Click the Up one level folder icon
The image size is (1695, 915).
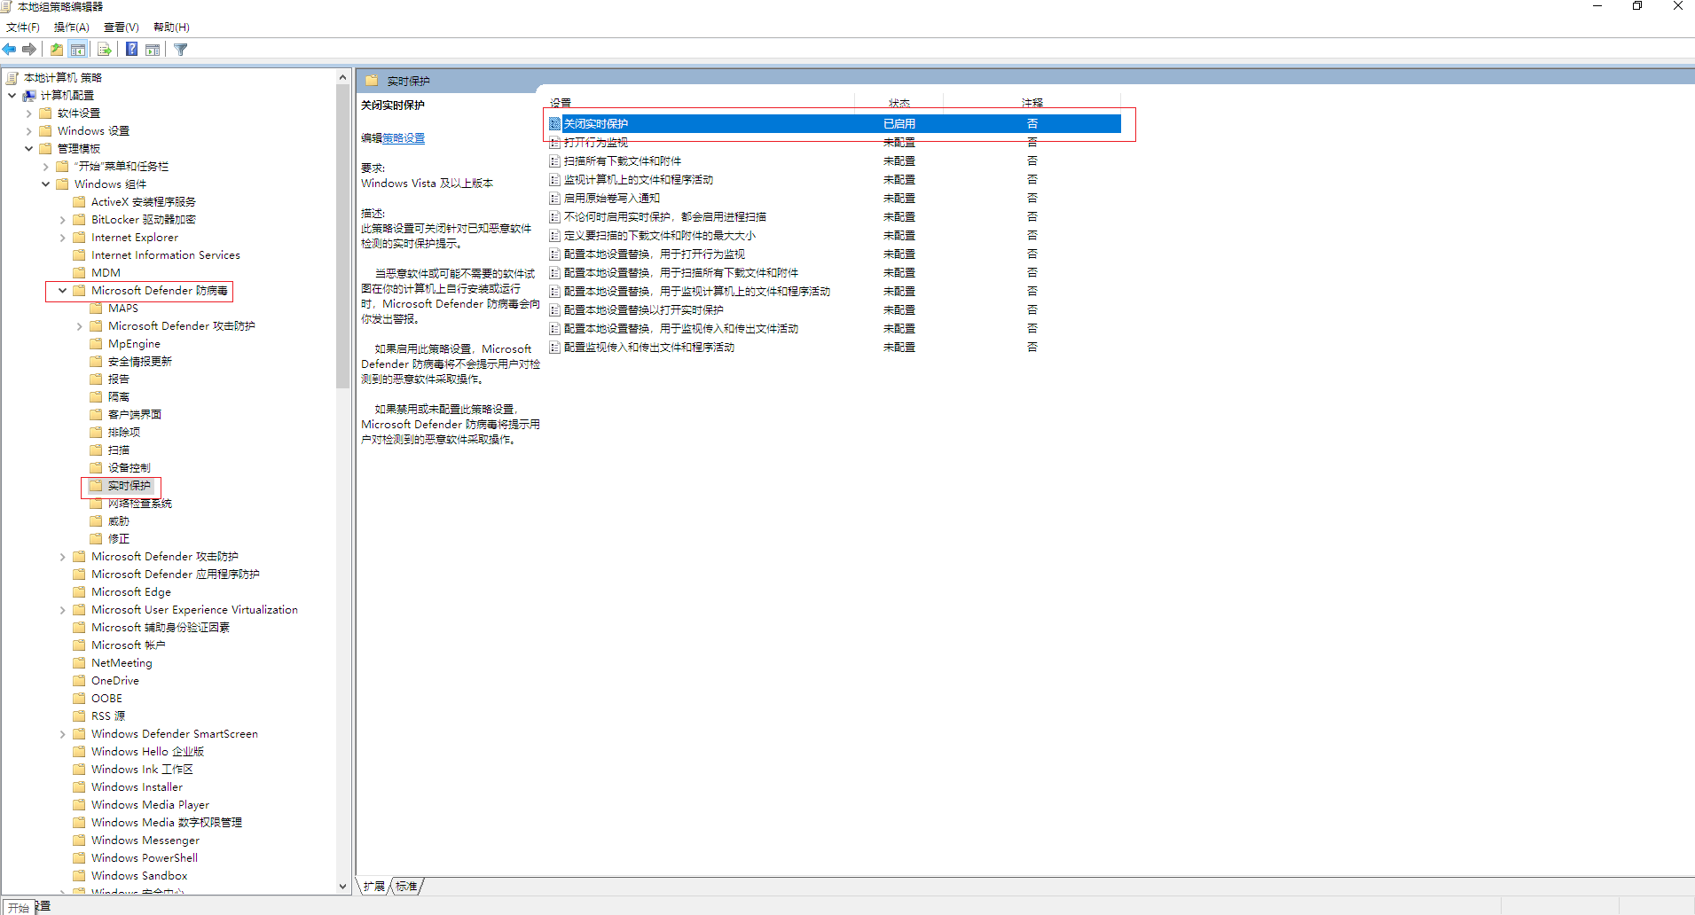click(x=57, y=50)
